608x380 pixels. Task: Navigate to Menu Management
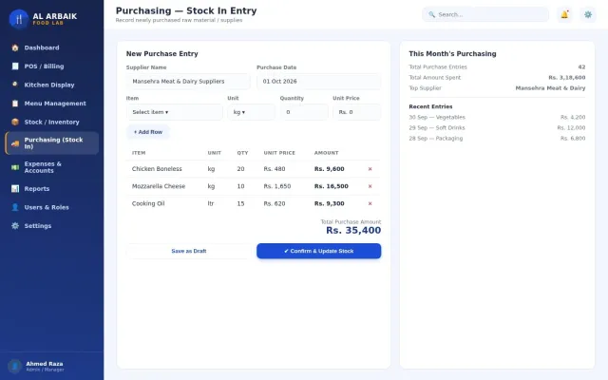click(52, 104)
